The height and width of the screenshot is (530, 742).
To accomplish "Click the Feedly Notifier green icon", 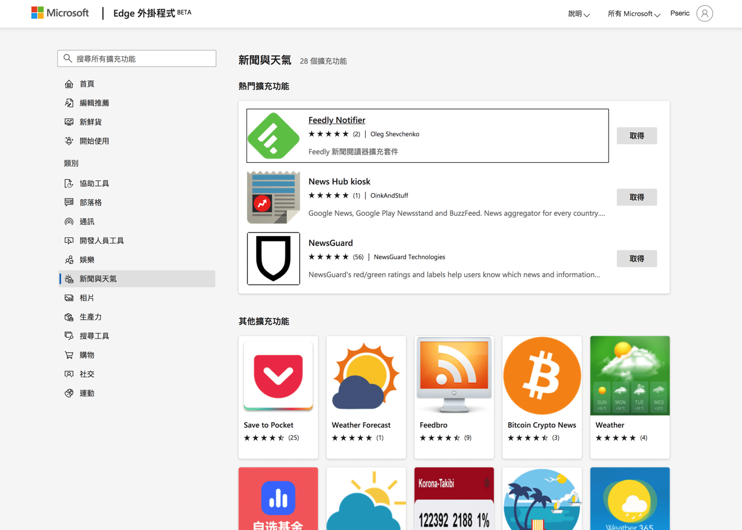I will point(274,136).
